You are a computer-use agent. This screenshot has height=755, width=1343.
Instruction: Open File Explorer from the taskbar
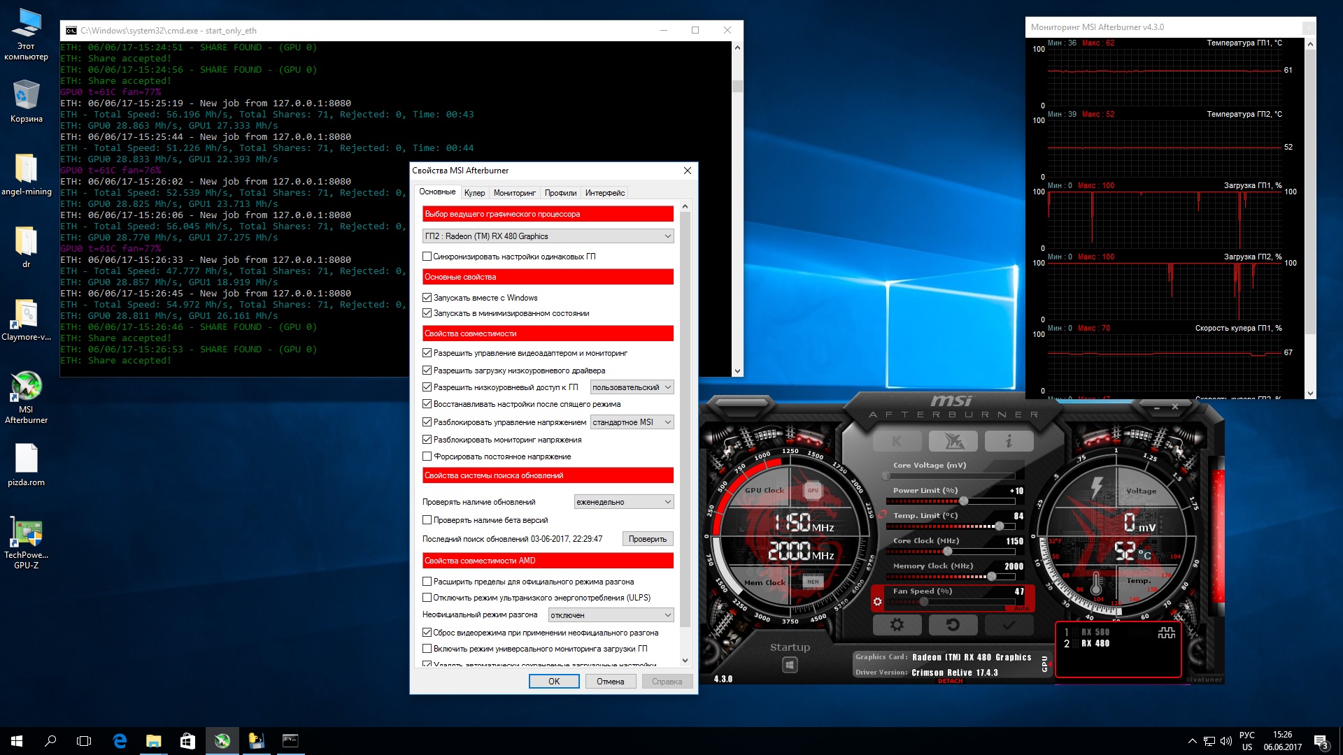pos(153,740)
